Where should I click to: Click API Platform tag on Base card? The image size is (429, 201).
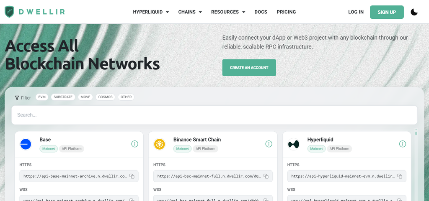point(72,149)
